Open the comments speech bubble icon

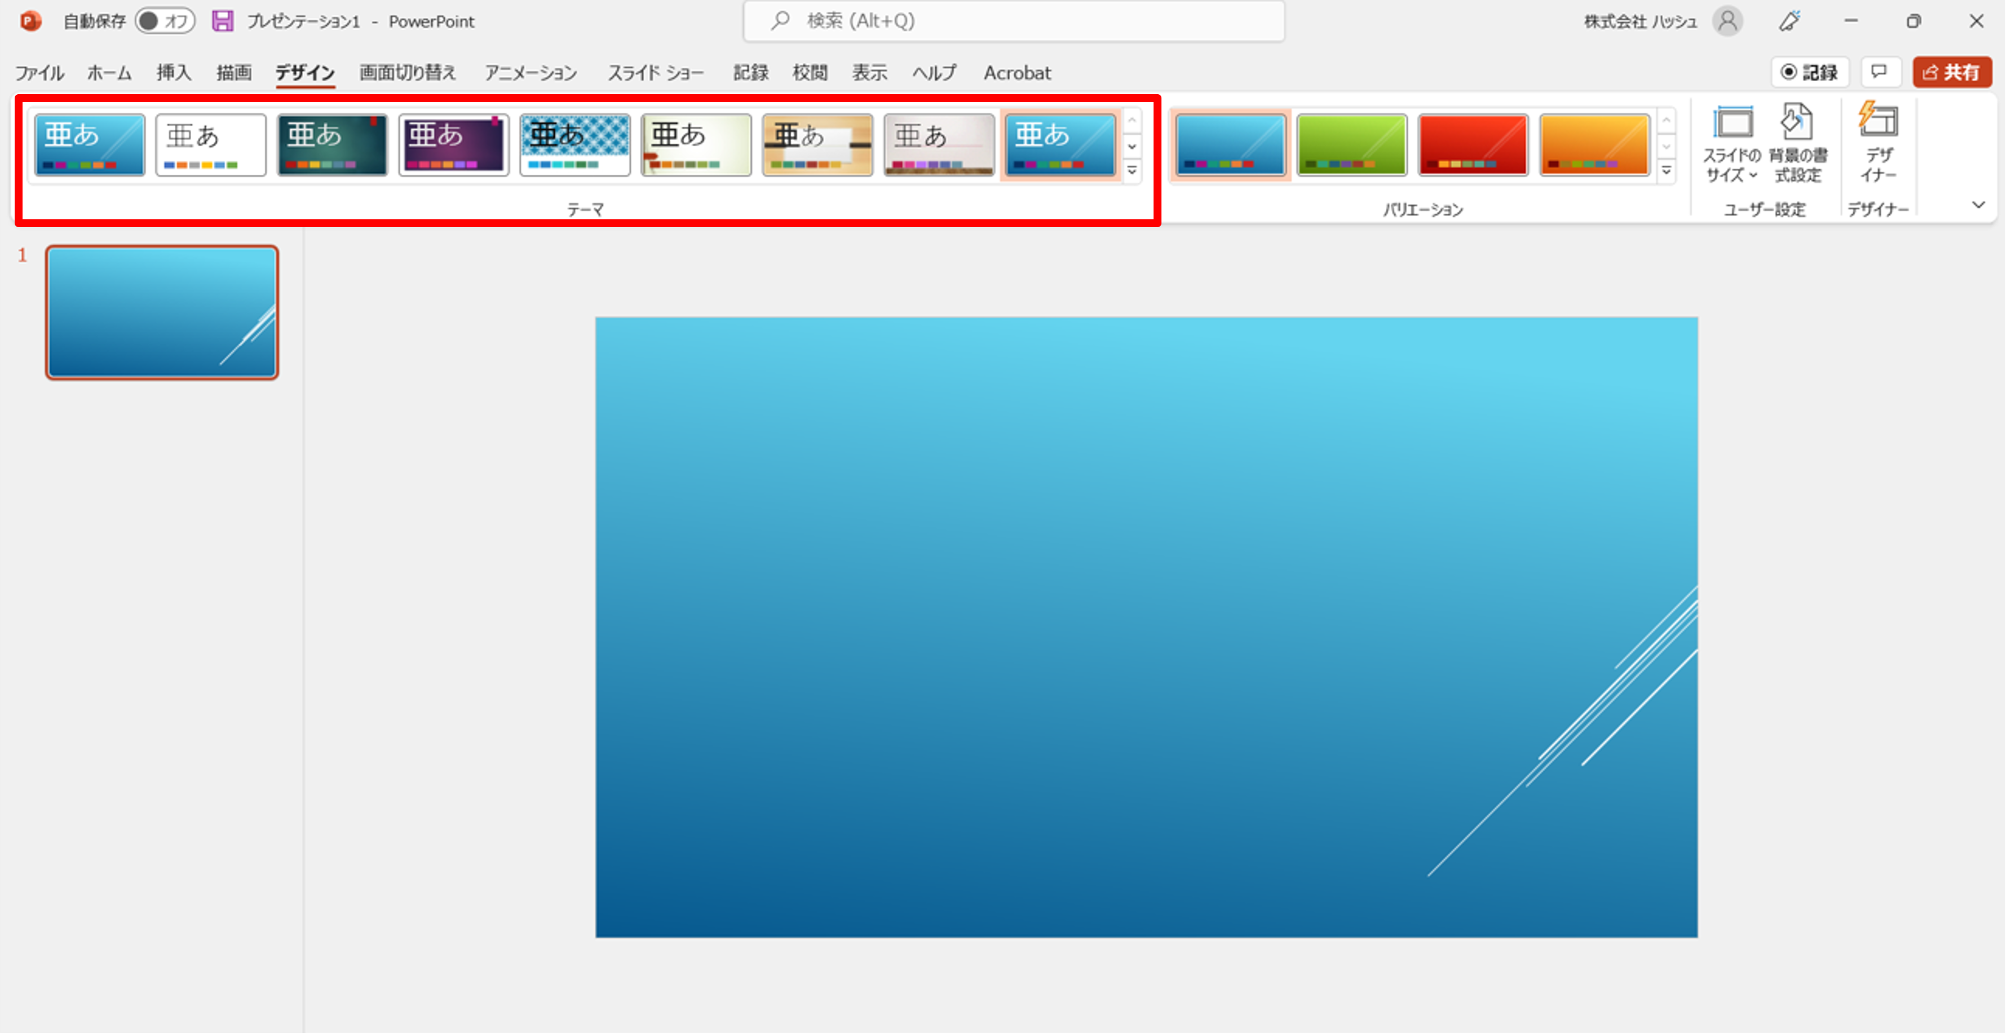click(1879, 72)
